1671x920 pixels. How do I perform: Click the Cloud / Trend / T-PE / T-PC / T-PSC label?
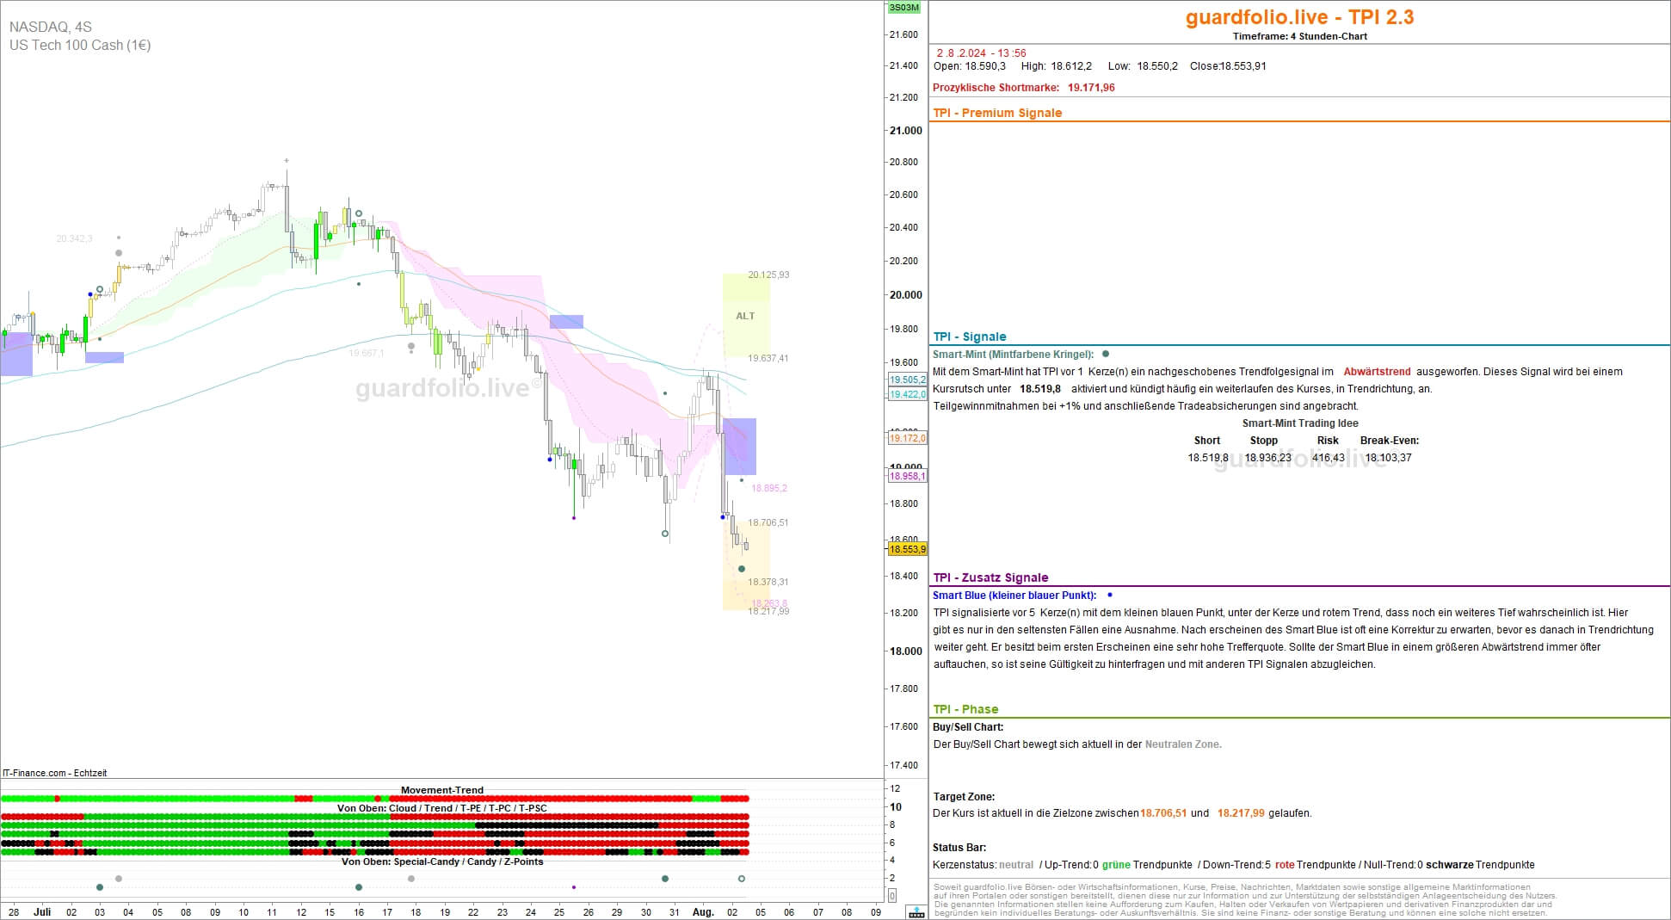442,808
